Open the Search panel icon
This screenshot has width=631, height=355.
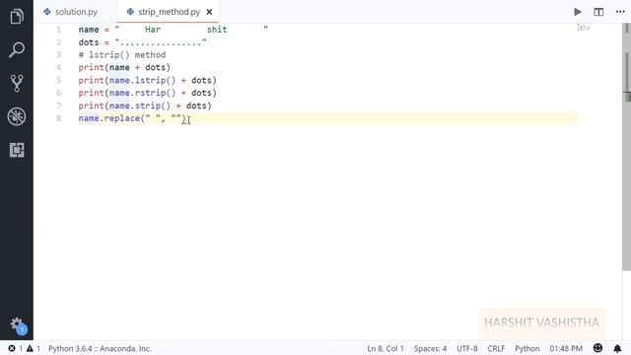17,49
